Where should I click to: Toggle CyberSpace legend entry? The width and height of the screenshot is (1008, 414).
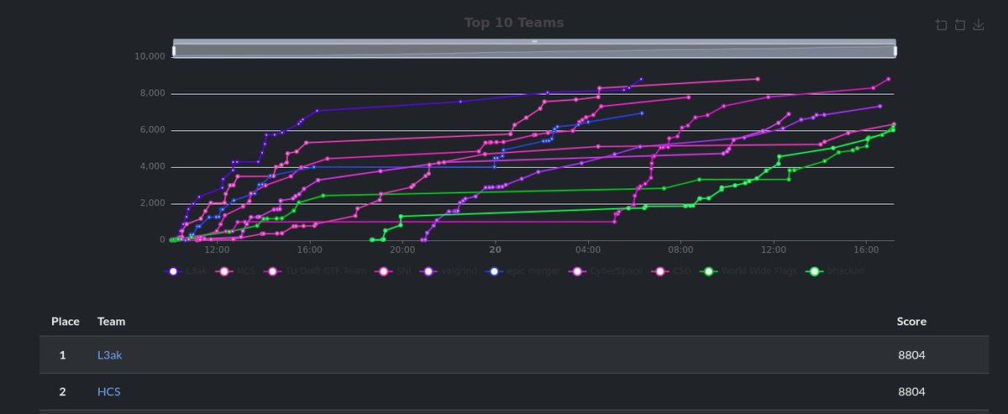pos(606,272)
